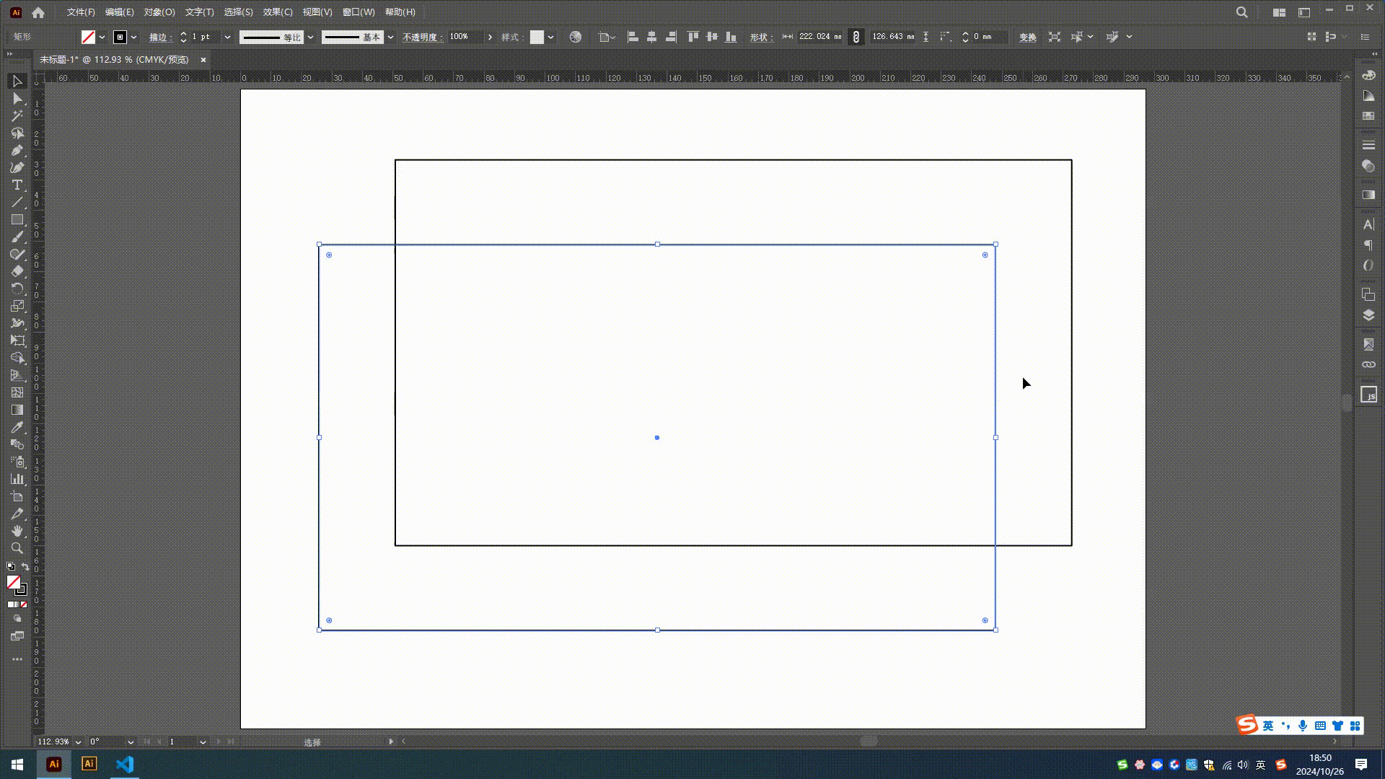Click the 形状 shape link
The width and height of the screenshot is (1385, 779).
761,37
